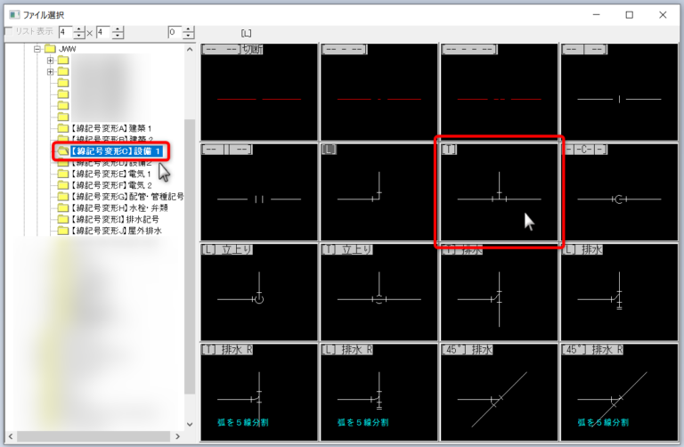Pick the [T] 排水 R symbol thumbnail
Image resolution: width=684 pixels, height=447 pixels.
pyautogui.click(x=259, y=393)
